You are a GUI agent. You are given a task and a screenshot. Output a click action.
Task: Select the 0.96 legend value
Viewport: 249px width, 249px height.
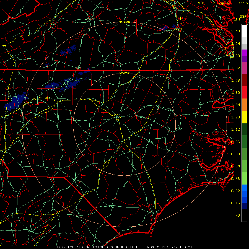235,142
